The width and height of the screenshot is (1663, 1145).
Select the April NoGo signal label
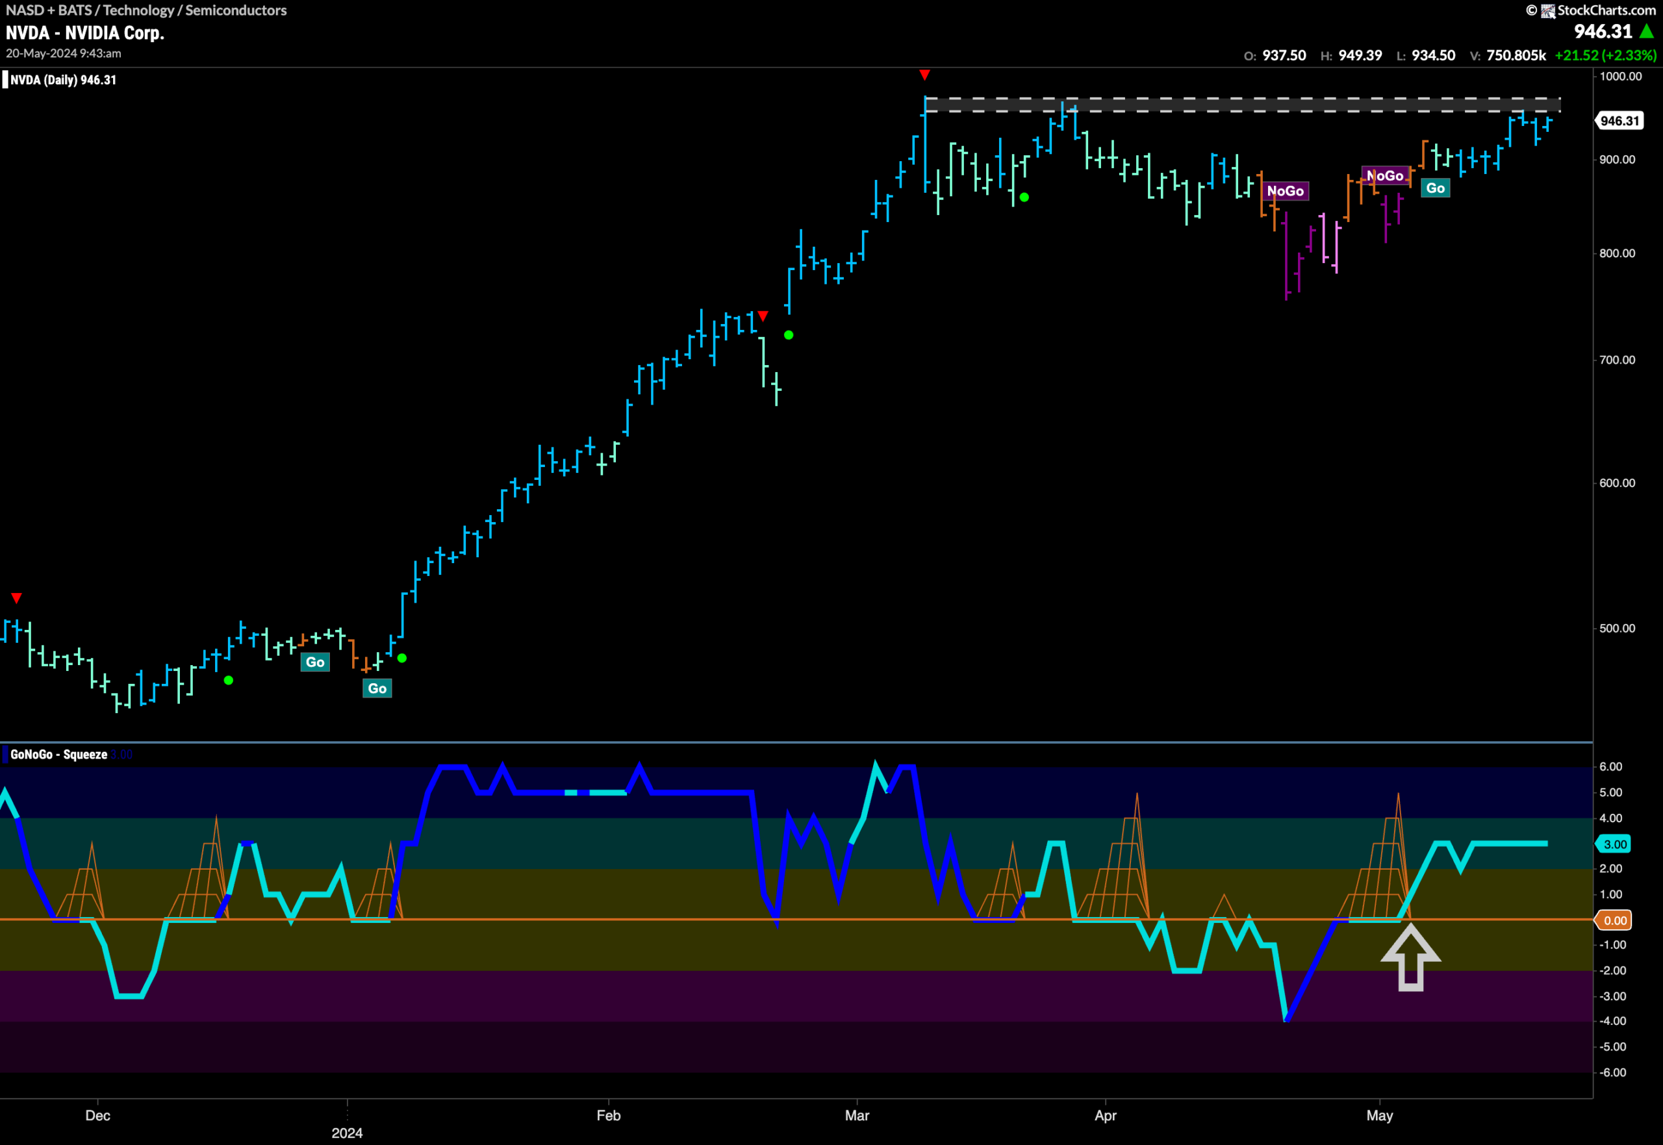point(1286,191)
